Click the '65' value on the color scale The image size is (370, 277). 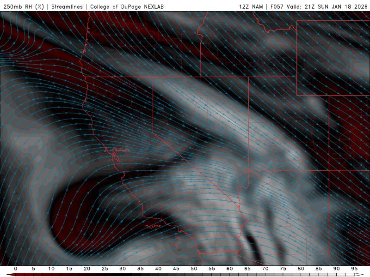point(247,269)
